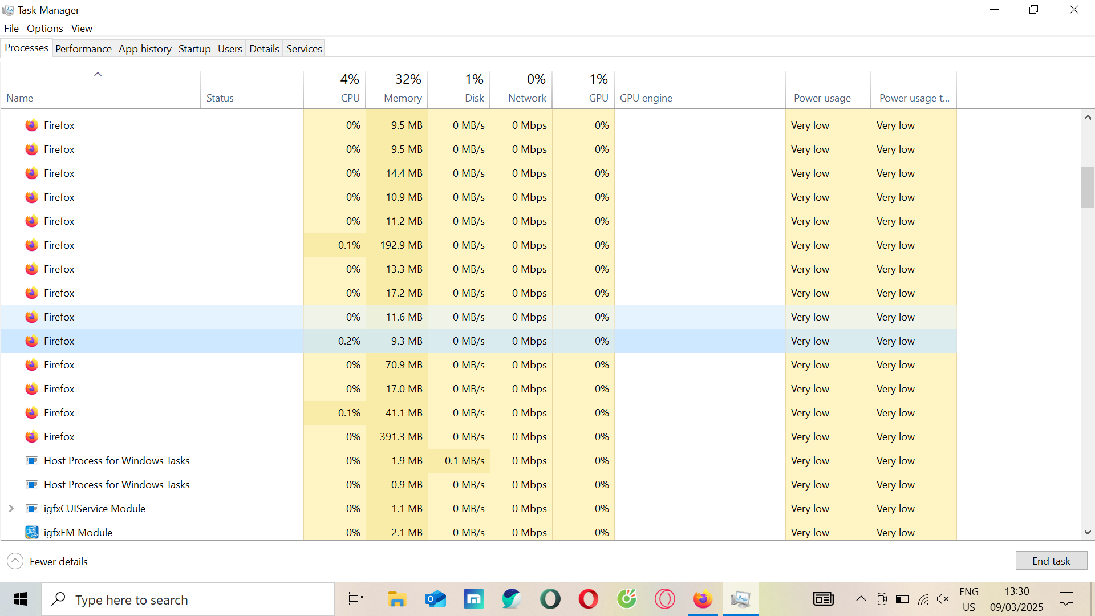Select the Firefox process using 192.9 MB
The image size is (1095, 616).
click(x=479, y=245)
